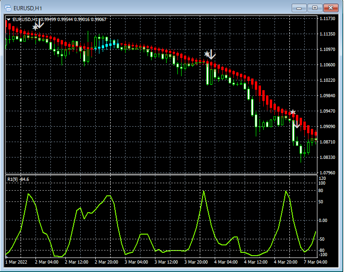Viewport: 344px width, 272px height.
Task: Click the indicator line peak near 3 Mar 20:00
Action: click(204, 191)
